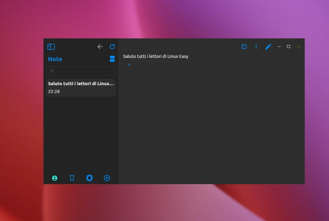Close the notes application window
Screen dimensions: 329x221
click(x=298, y=47)
